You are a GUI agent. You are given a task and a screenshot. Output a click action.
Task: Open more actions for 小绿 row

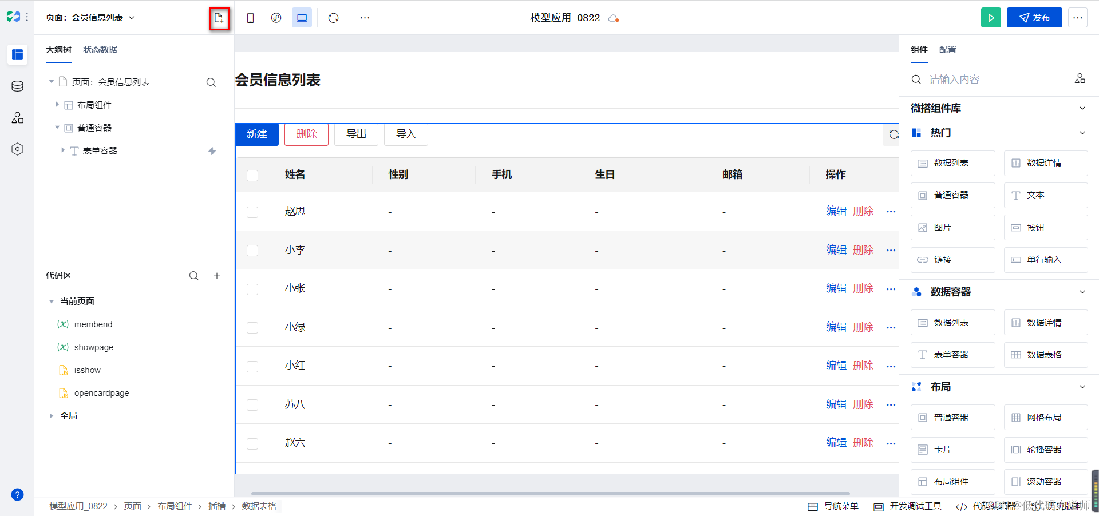click(891, 327)
